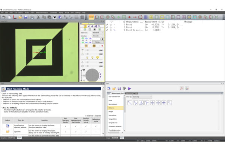Toggle the star marker for point 1
This screenshot has height=150, width=225.
click(110, 24)
